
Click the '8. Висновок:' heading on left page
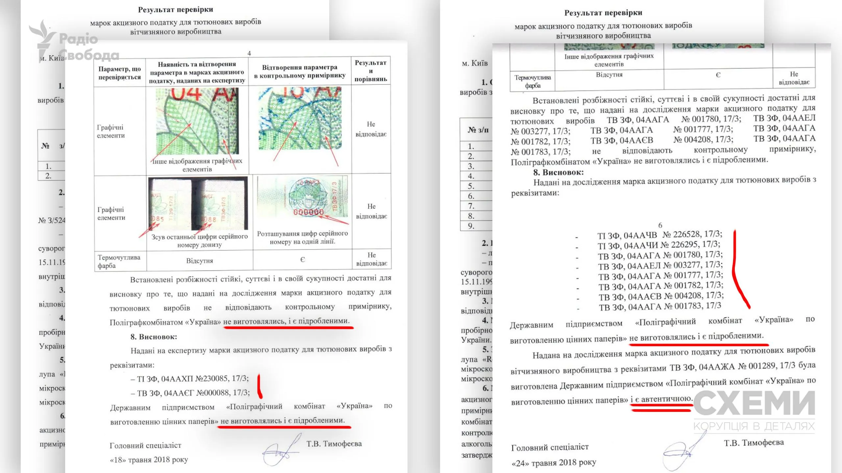pos(154,337)
